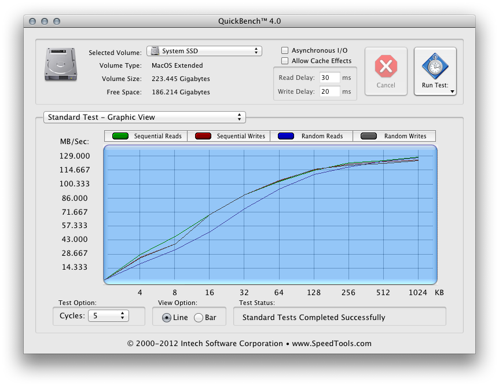
Task: Click the Random Writes legend label
Action: click(405, 136)
